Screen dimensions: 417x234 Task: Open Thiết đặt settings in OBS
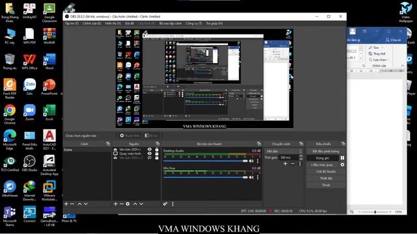point(326,178)
